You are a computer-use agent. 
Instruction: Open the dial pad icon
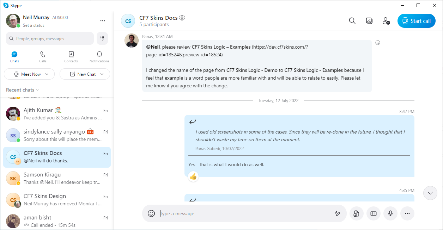pyautogui.click(x=102, y=38)
